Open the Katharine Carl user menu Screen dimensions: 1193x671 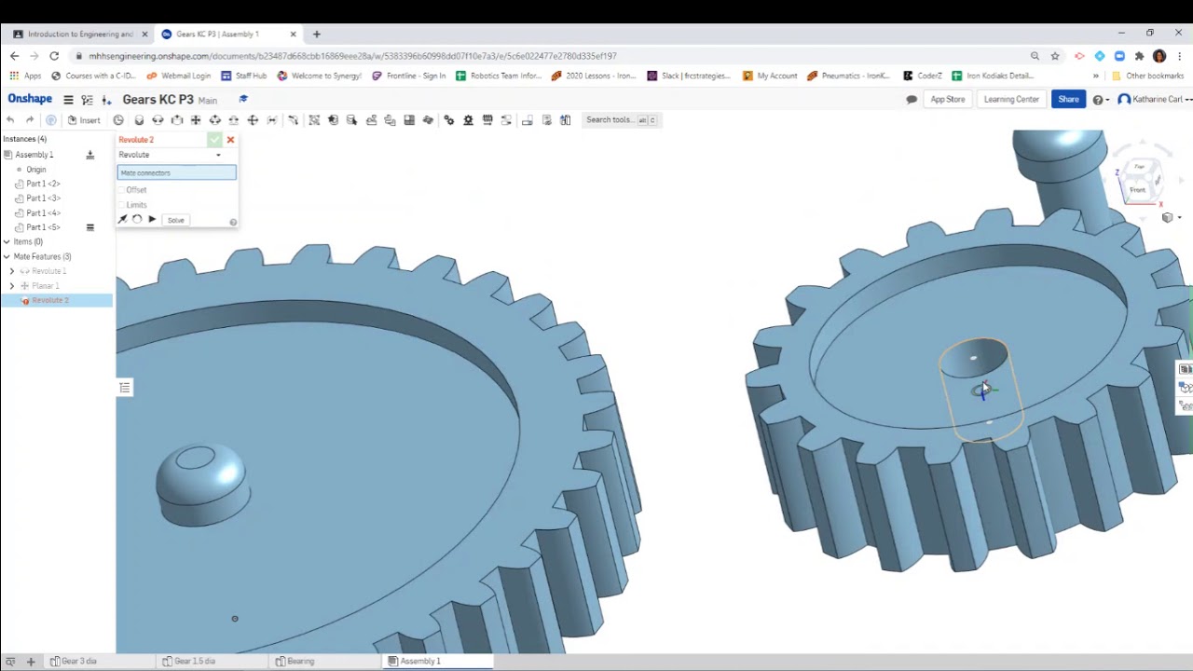(1156, 100)
